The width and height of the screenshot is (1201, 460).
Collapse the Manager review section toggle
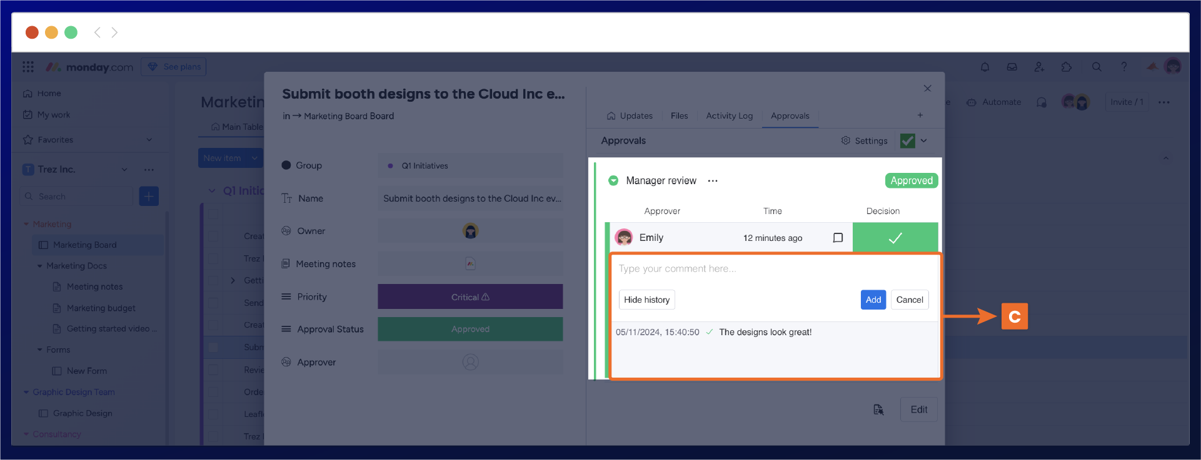point(613,181)
